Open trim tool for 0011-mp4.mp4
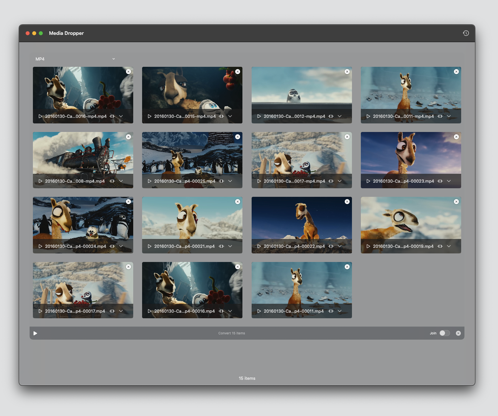This screenshot has height=416, width=498. click(x=440, y=116)
